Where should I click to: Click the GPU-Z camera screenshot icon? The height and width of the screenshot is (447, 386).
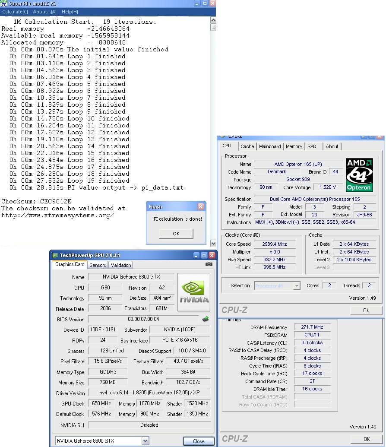click(209, 264)
